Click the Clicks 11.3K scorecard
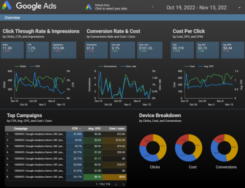Screen dimensions: 245x188 tap(12, 50)
